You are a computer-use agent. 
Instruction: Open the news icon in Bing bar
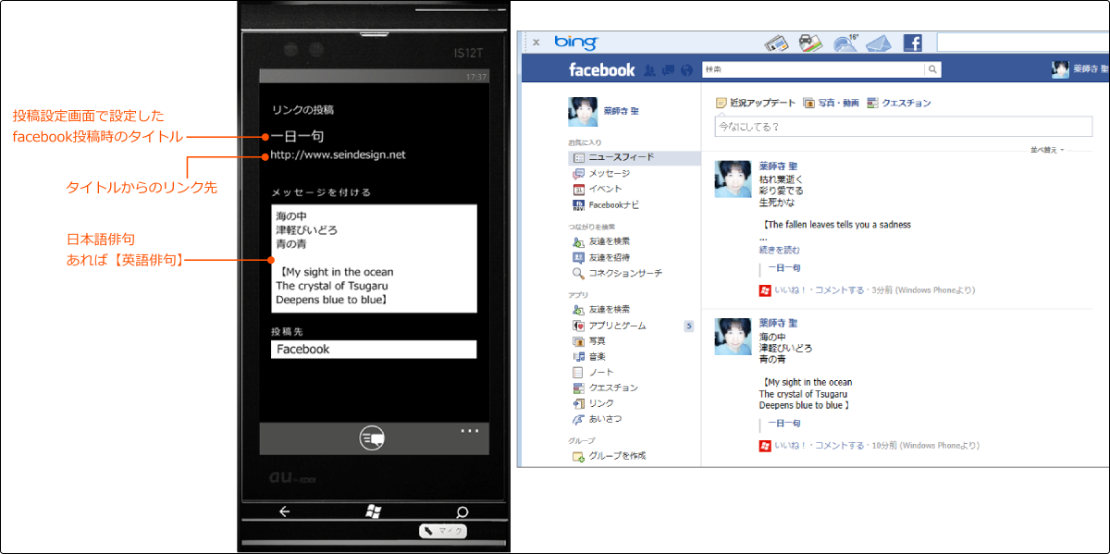(x=775, y=43)
